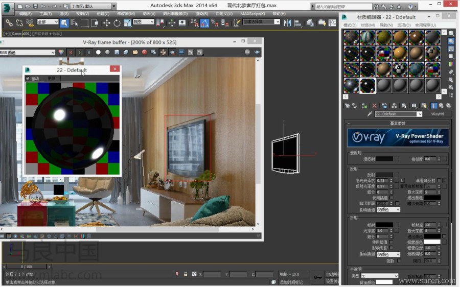Viewport: 460px width, 287px height.
Task: Choose Rectangular Selection Region tool
Action: point(84,22)
